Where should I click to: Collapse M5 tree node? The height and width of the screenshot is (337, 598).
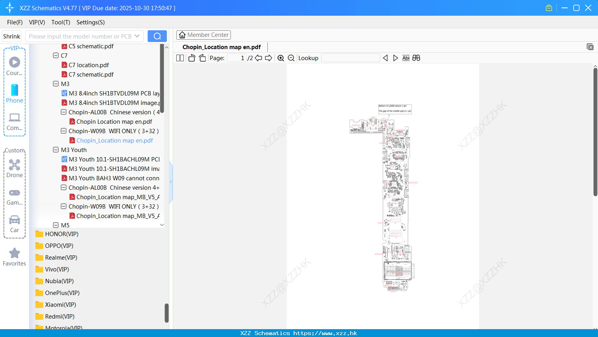56,225
